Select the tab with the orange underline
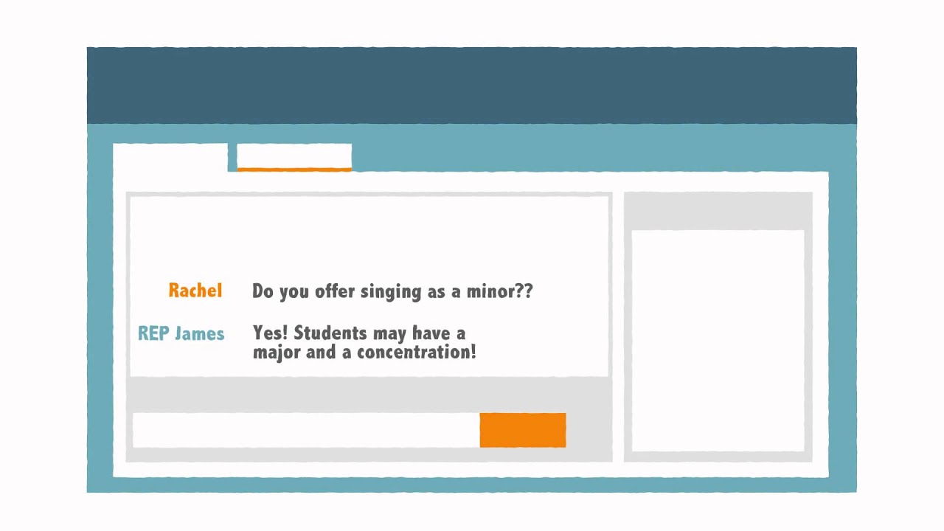 294,157
